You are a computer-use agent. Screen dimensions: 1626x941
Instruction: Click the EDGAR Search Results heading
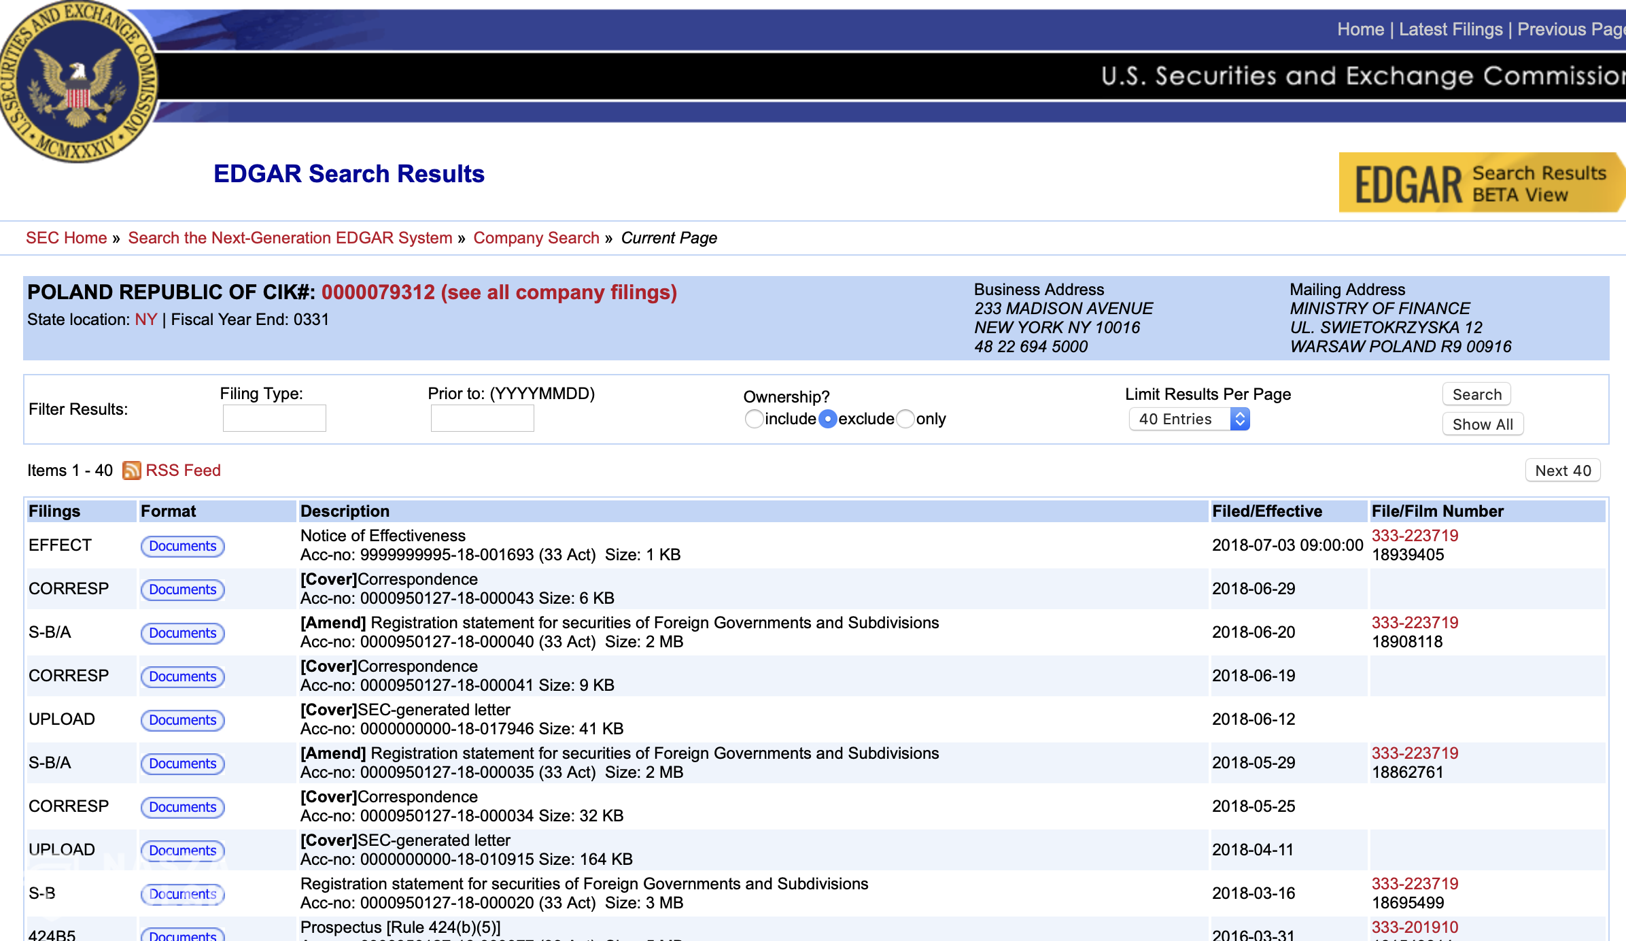coord(349,174)
